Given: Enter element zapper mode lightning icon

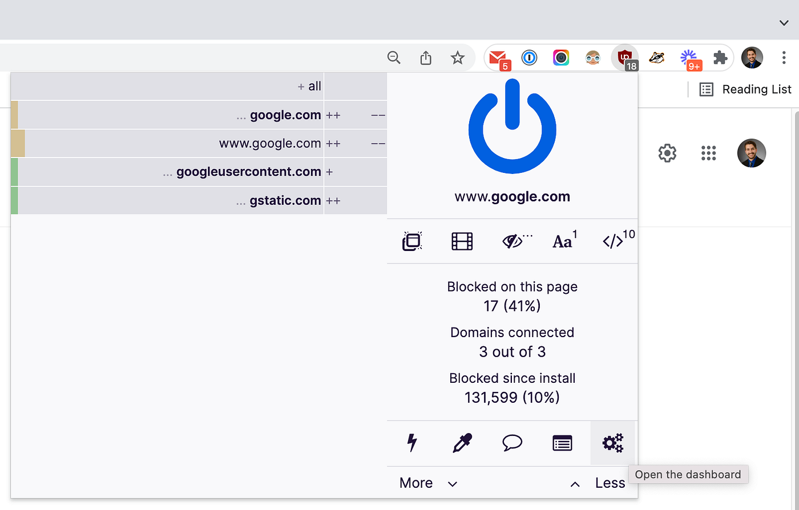Looking at the screenshot, I should coord(412,443).
